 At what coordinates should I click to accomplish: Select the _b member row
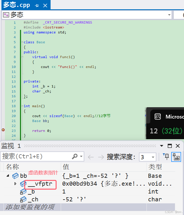(x=87, y=191)
